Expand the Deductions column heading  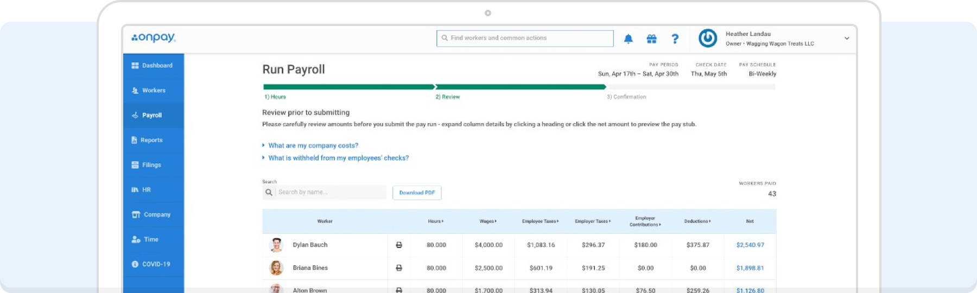click(x=697, y=221)
